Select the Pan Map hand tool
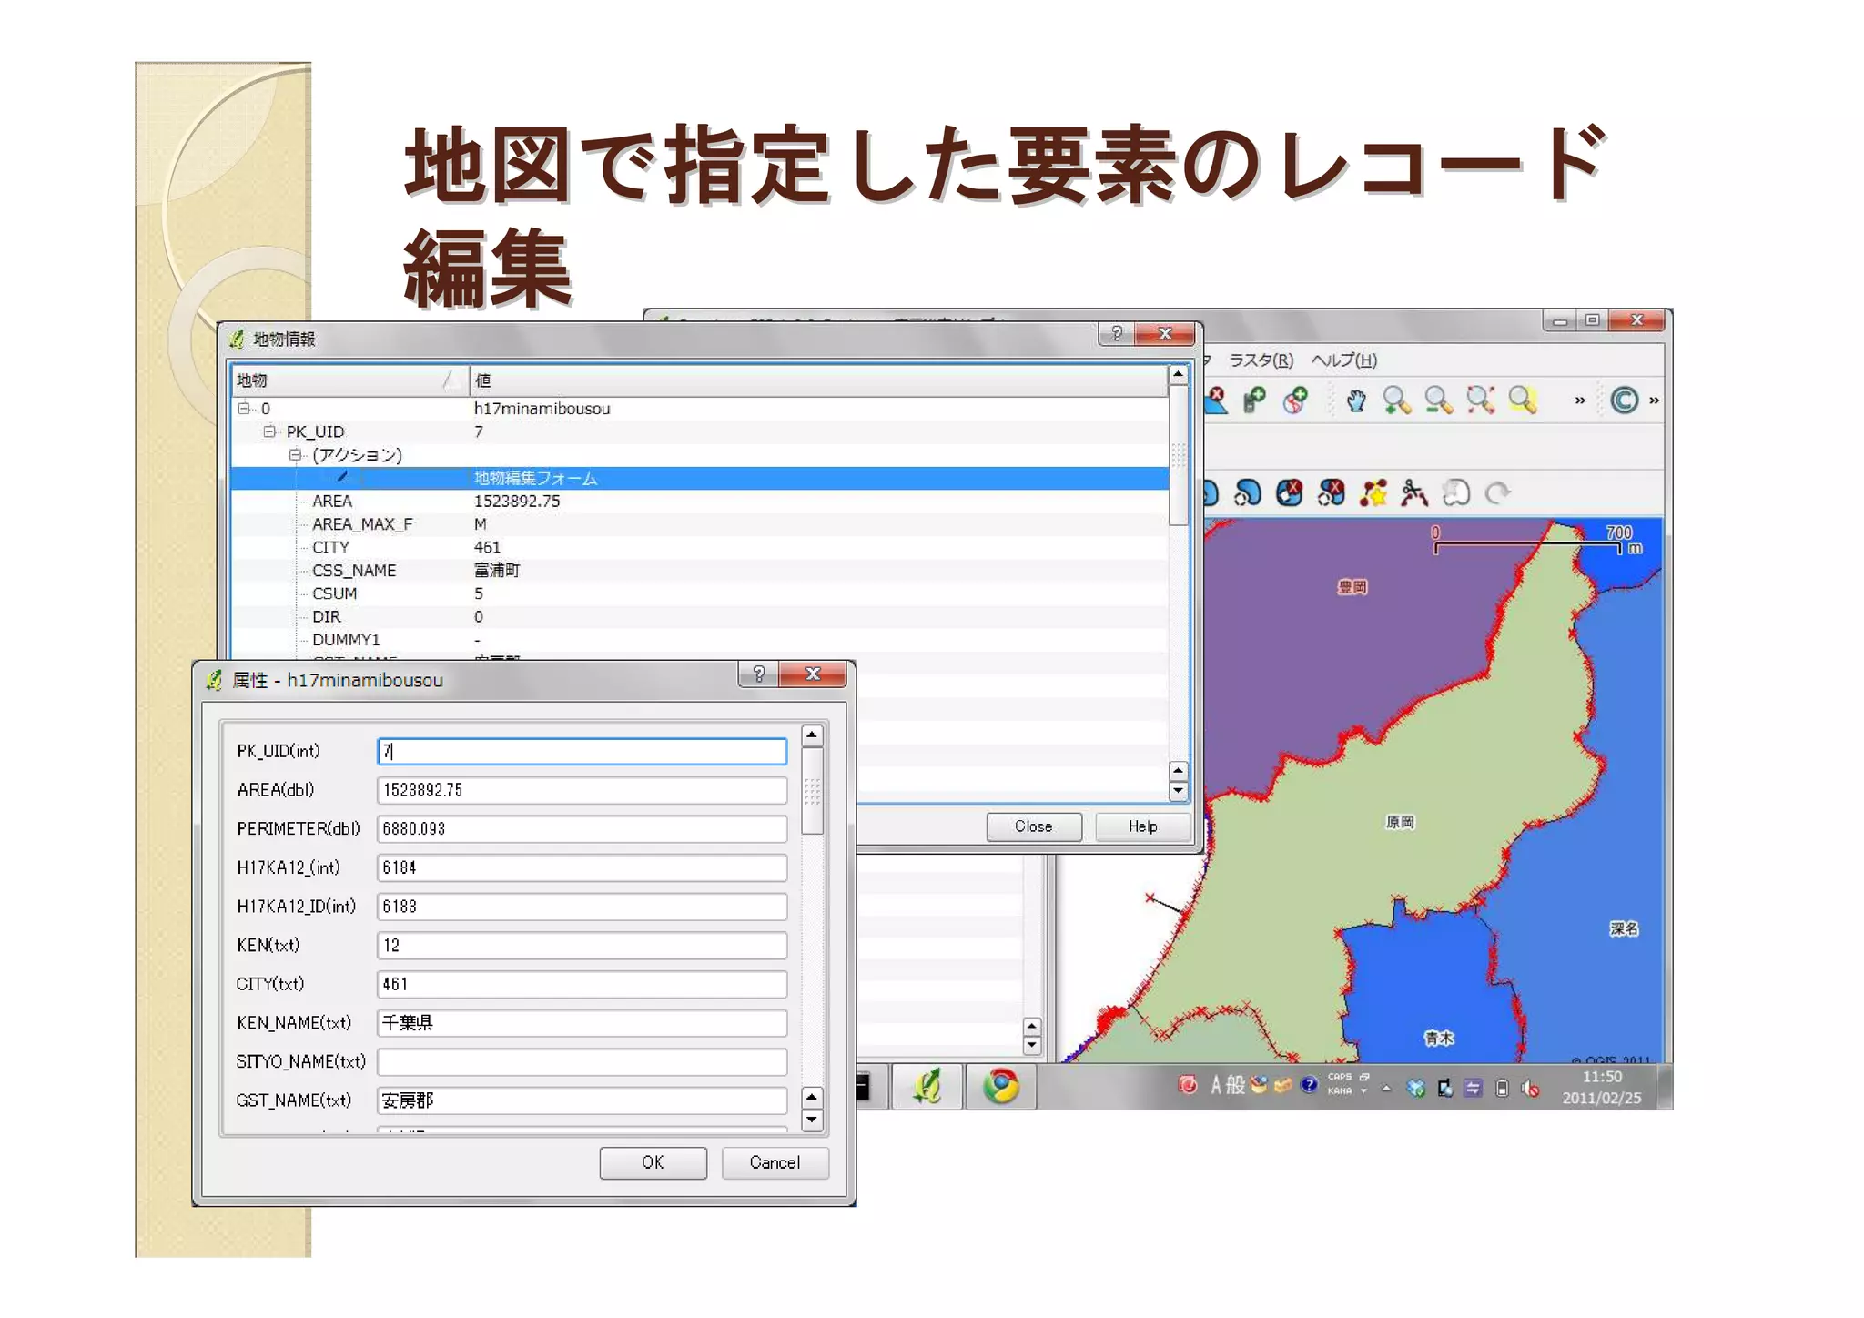The image size is (1864, 1318). click(x=1356, y=400)
